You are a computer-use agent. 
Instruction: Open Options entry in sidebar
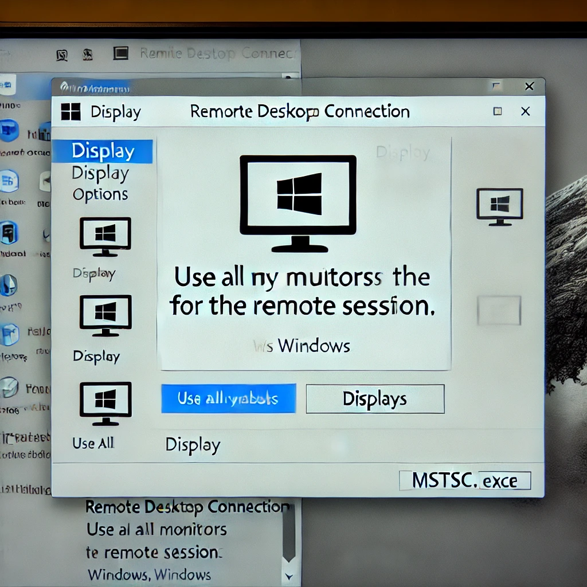pos(100,195)
